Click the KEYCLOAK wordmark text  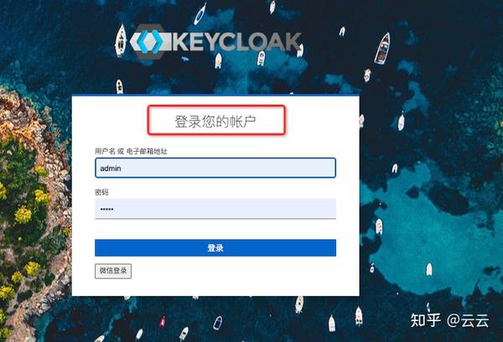[x=238, y=42]
